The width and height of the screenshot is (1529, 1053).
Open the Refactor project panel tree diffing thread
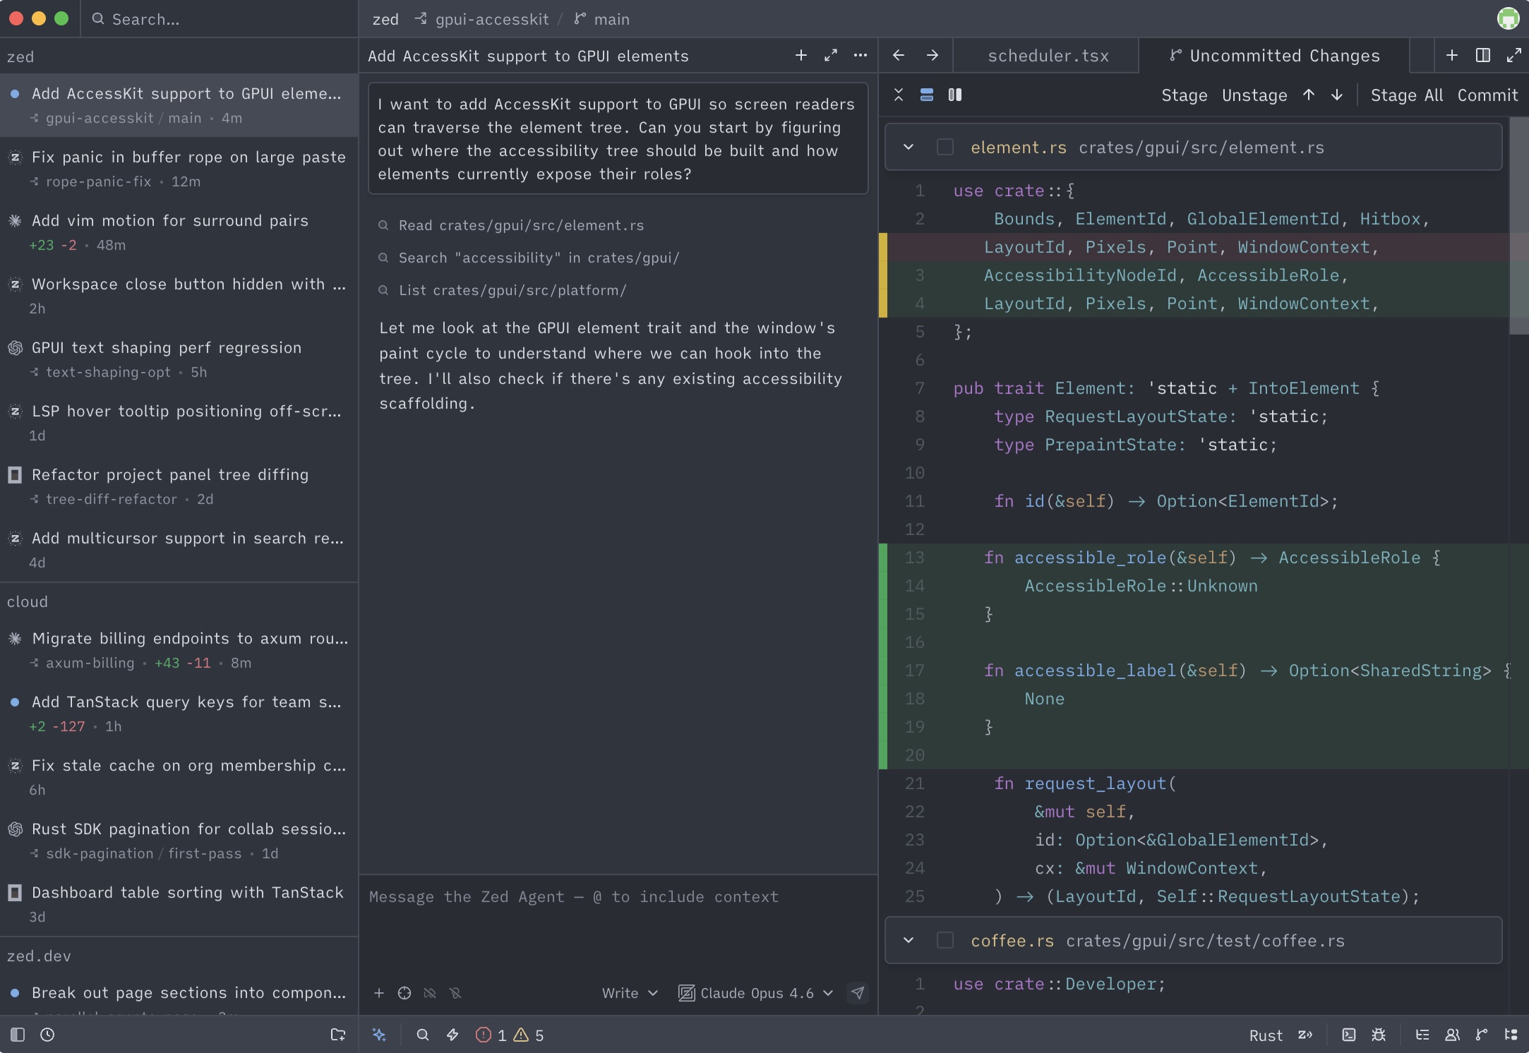(x=179, y=486)
